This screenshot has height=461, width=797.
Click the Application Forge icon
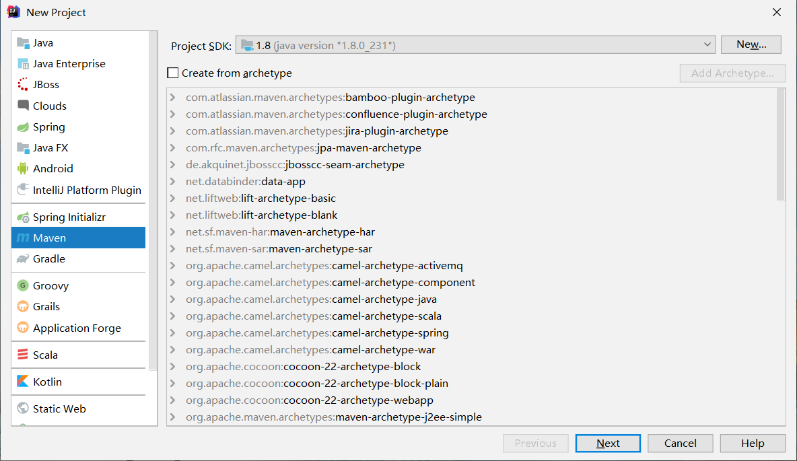coord(23,327)
